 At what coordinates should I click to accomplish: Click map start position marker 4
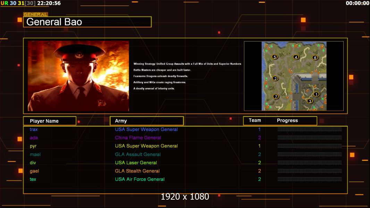(296, 57)
